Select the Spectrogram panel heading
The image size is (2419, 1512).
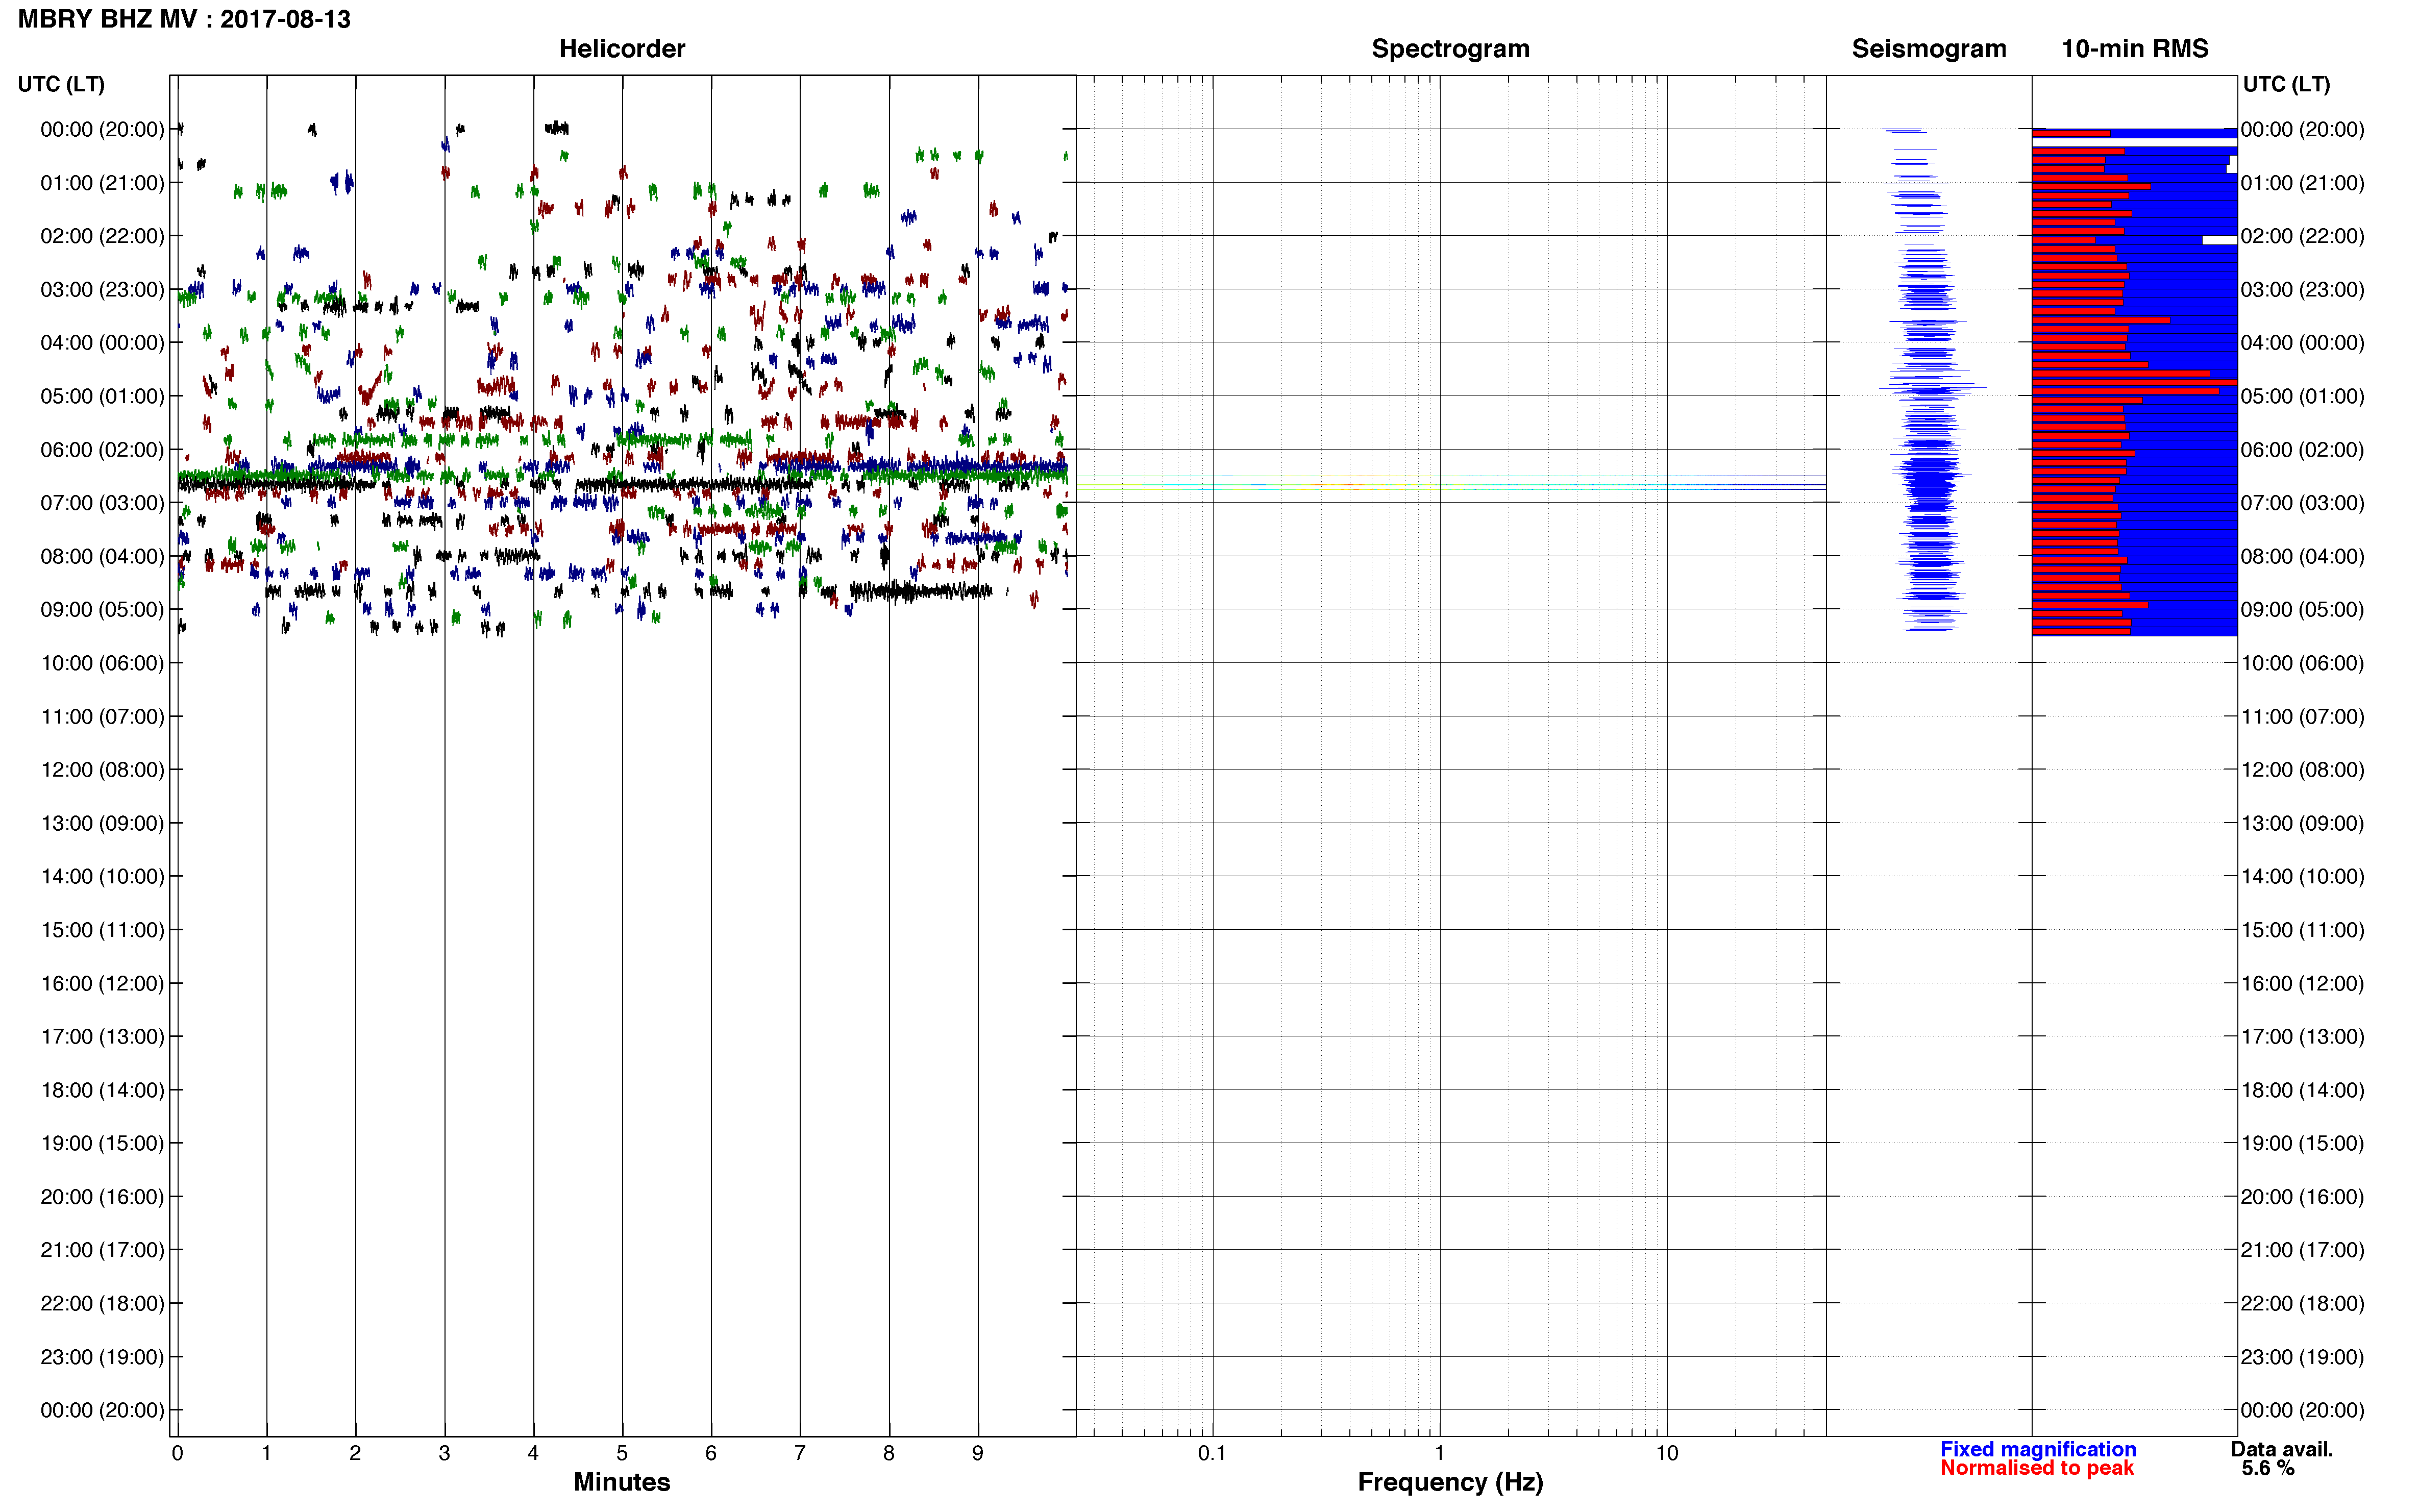1450,48
